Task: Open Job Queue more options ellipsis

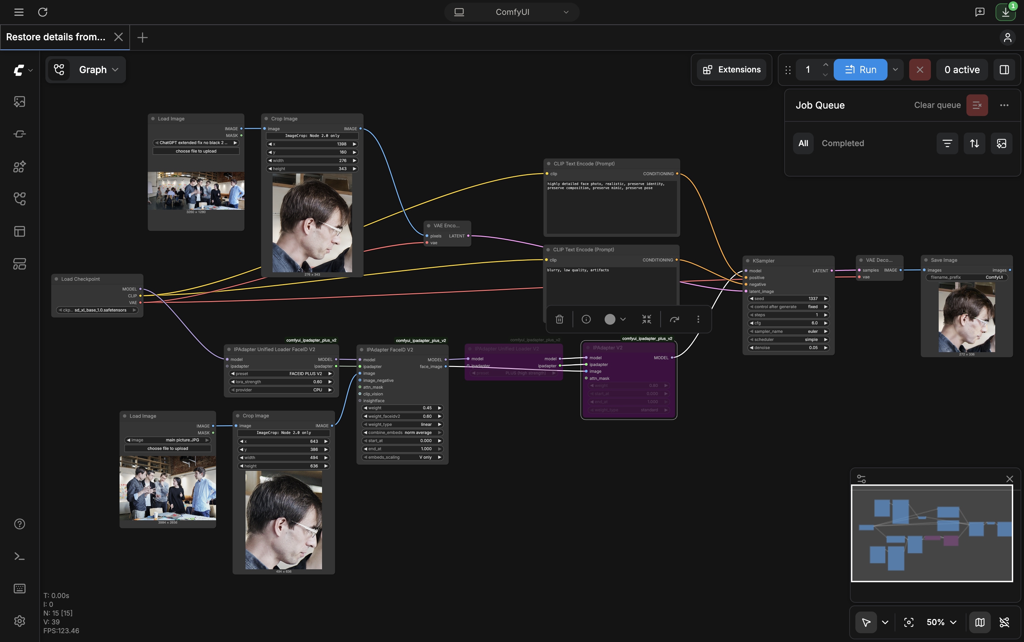Action: (1004, 105)
